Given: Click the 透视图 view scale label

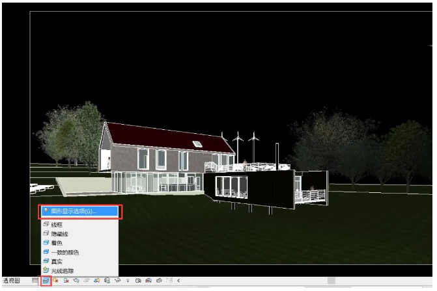Looking at the screenshot, I should pyautogui.click(x=12, y=281).
